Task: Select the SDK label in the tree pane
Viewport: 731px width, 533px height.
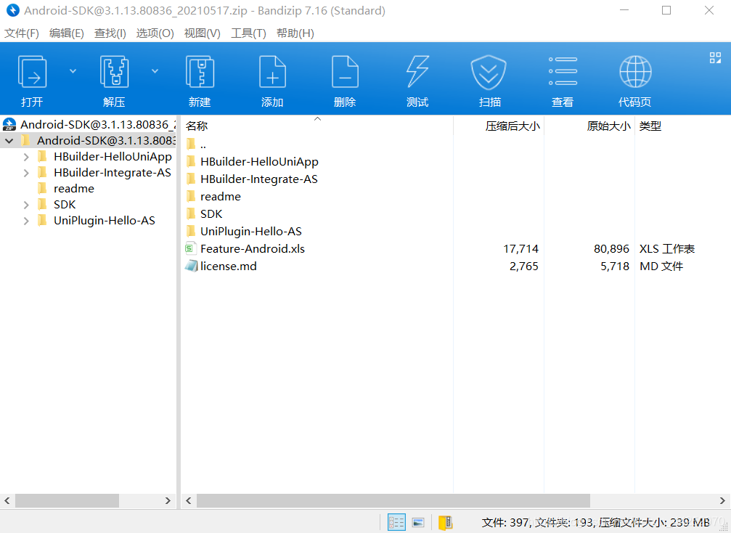Action: 65,204
